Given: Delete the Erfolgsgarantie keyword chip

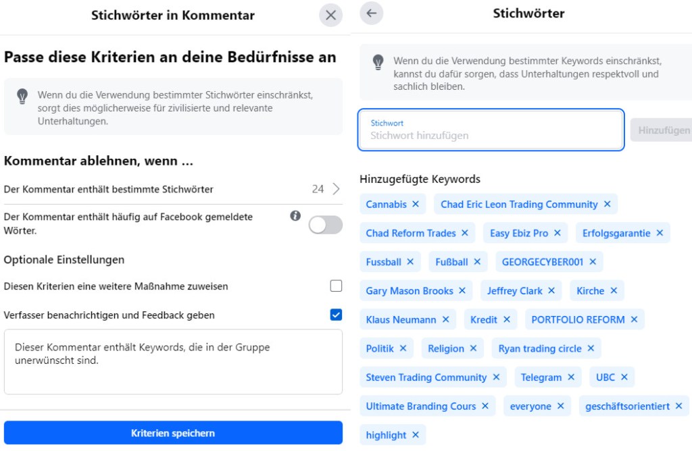Looking at the screenshot, I should 660,233.
